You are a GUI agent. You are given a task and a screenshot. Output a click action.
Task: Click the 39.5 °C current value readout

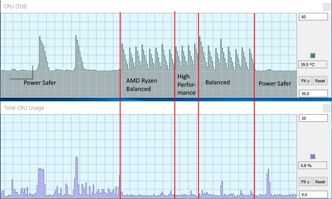pos(313,64)
